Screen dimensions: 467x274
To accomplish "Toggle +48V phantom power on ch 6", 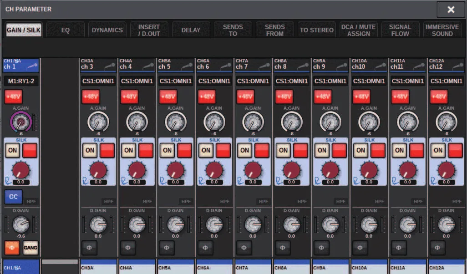I will tap(207, 96).
